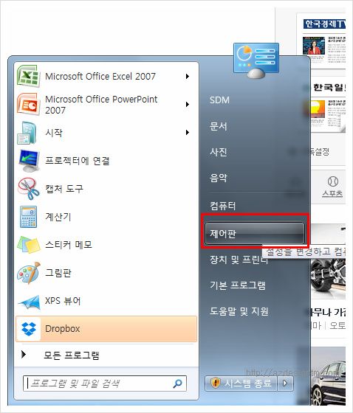Click the Dropbox text label
Image resolution: width=353 pixels, height=413 pixels.
62,329
